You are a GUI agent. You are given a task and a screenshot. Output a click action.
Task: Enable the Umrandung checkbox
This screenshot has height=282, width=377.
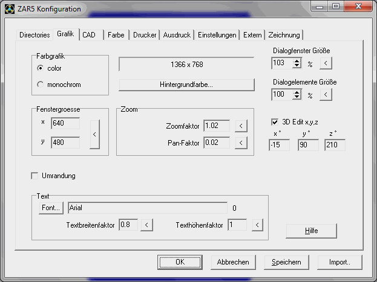coord(34,176)
